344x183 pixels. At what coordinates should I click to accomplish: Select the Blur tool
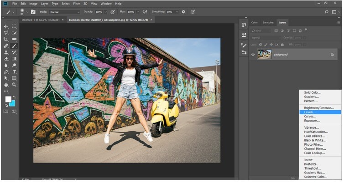tap(6, 65)
